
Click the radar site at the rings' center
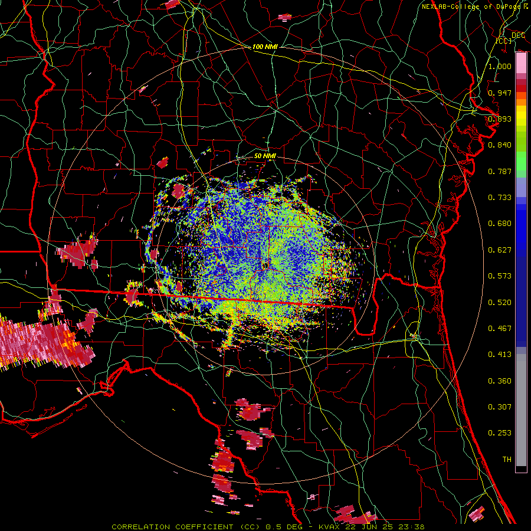coord(265,265)
